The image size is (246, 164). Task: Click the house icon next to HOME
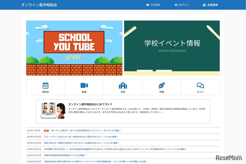[148, 5]
